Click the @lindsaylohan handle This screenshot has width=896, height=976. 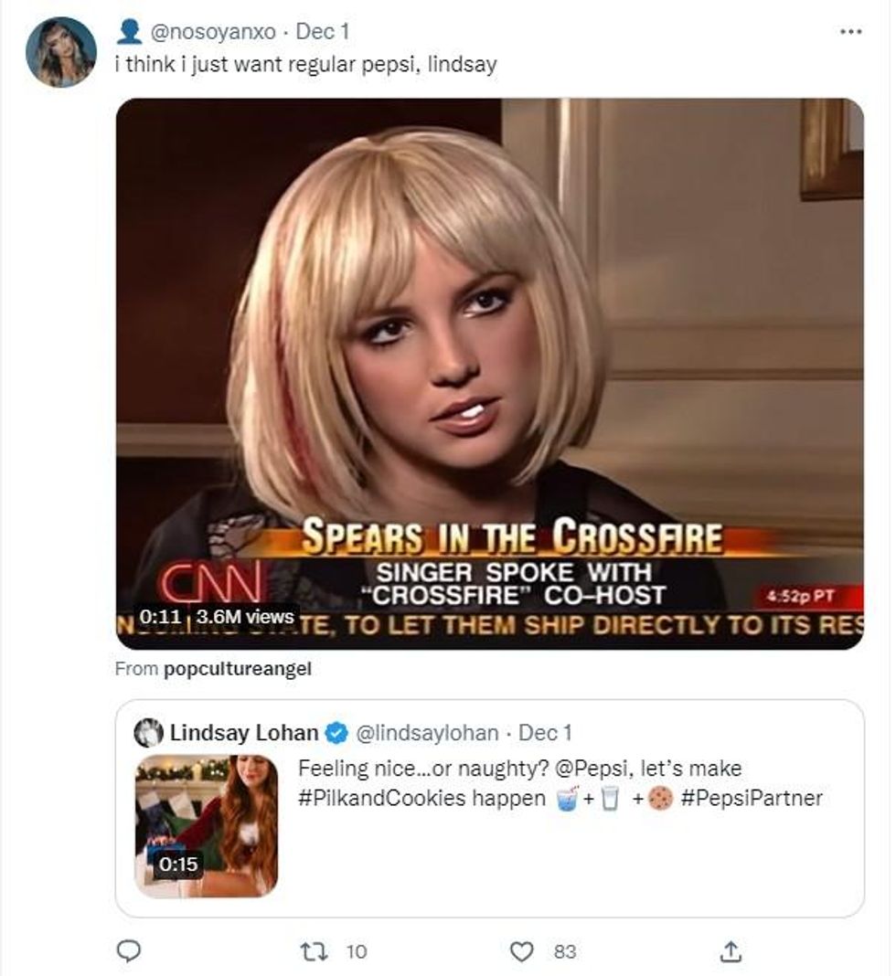[x=425, y=732]
